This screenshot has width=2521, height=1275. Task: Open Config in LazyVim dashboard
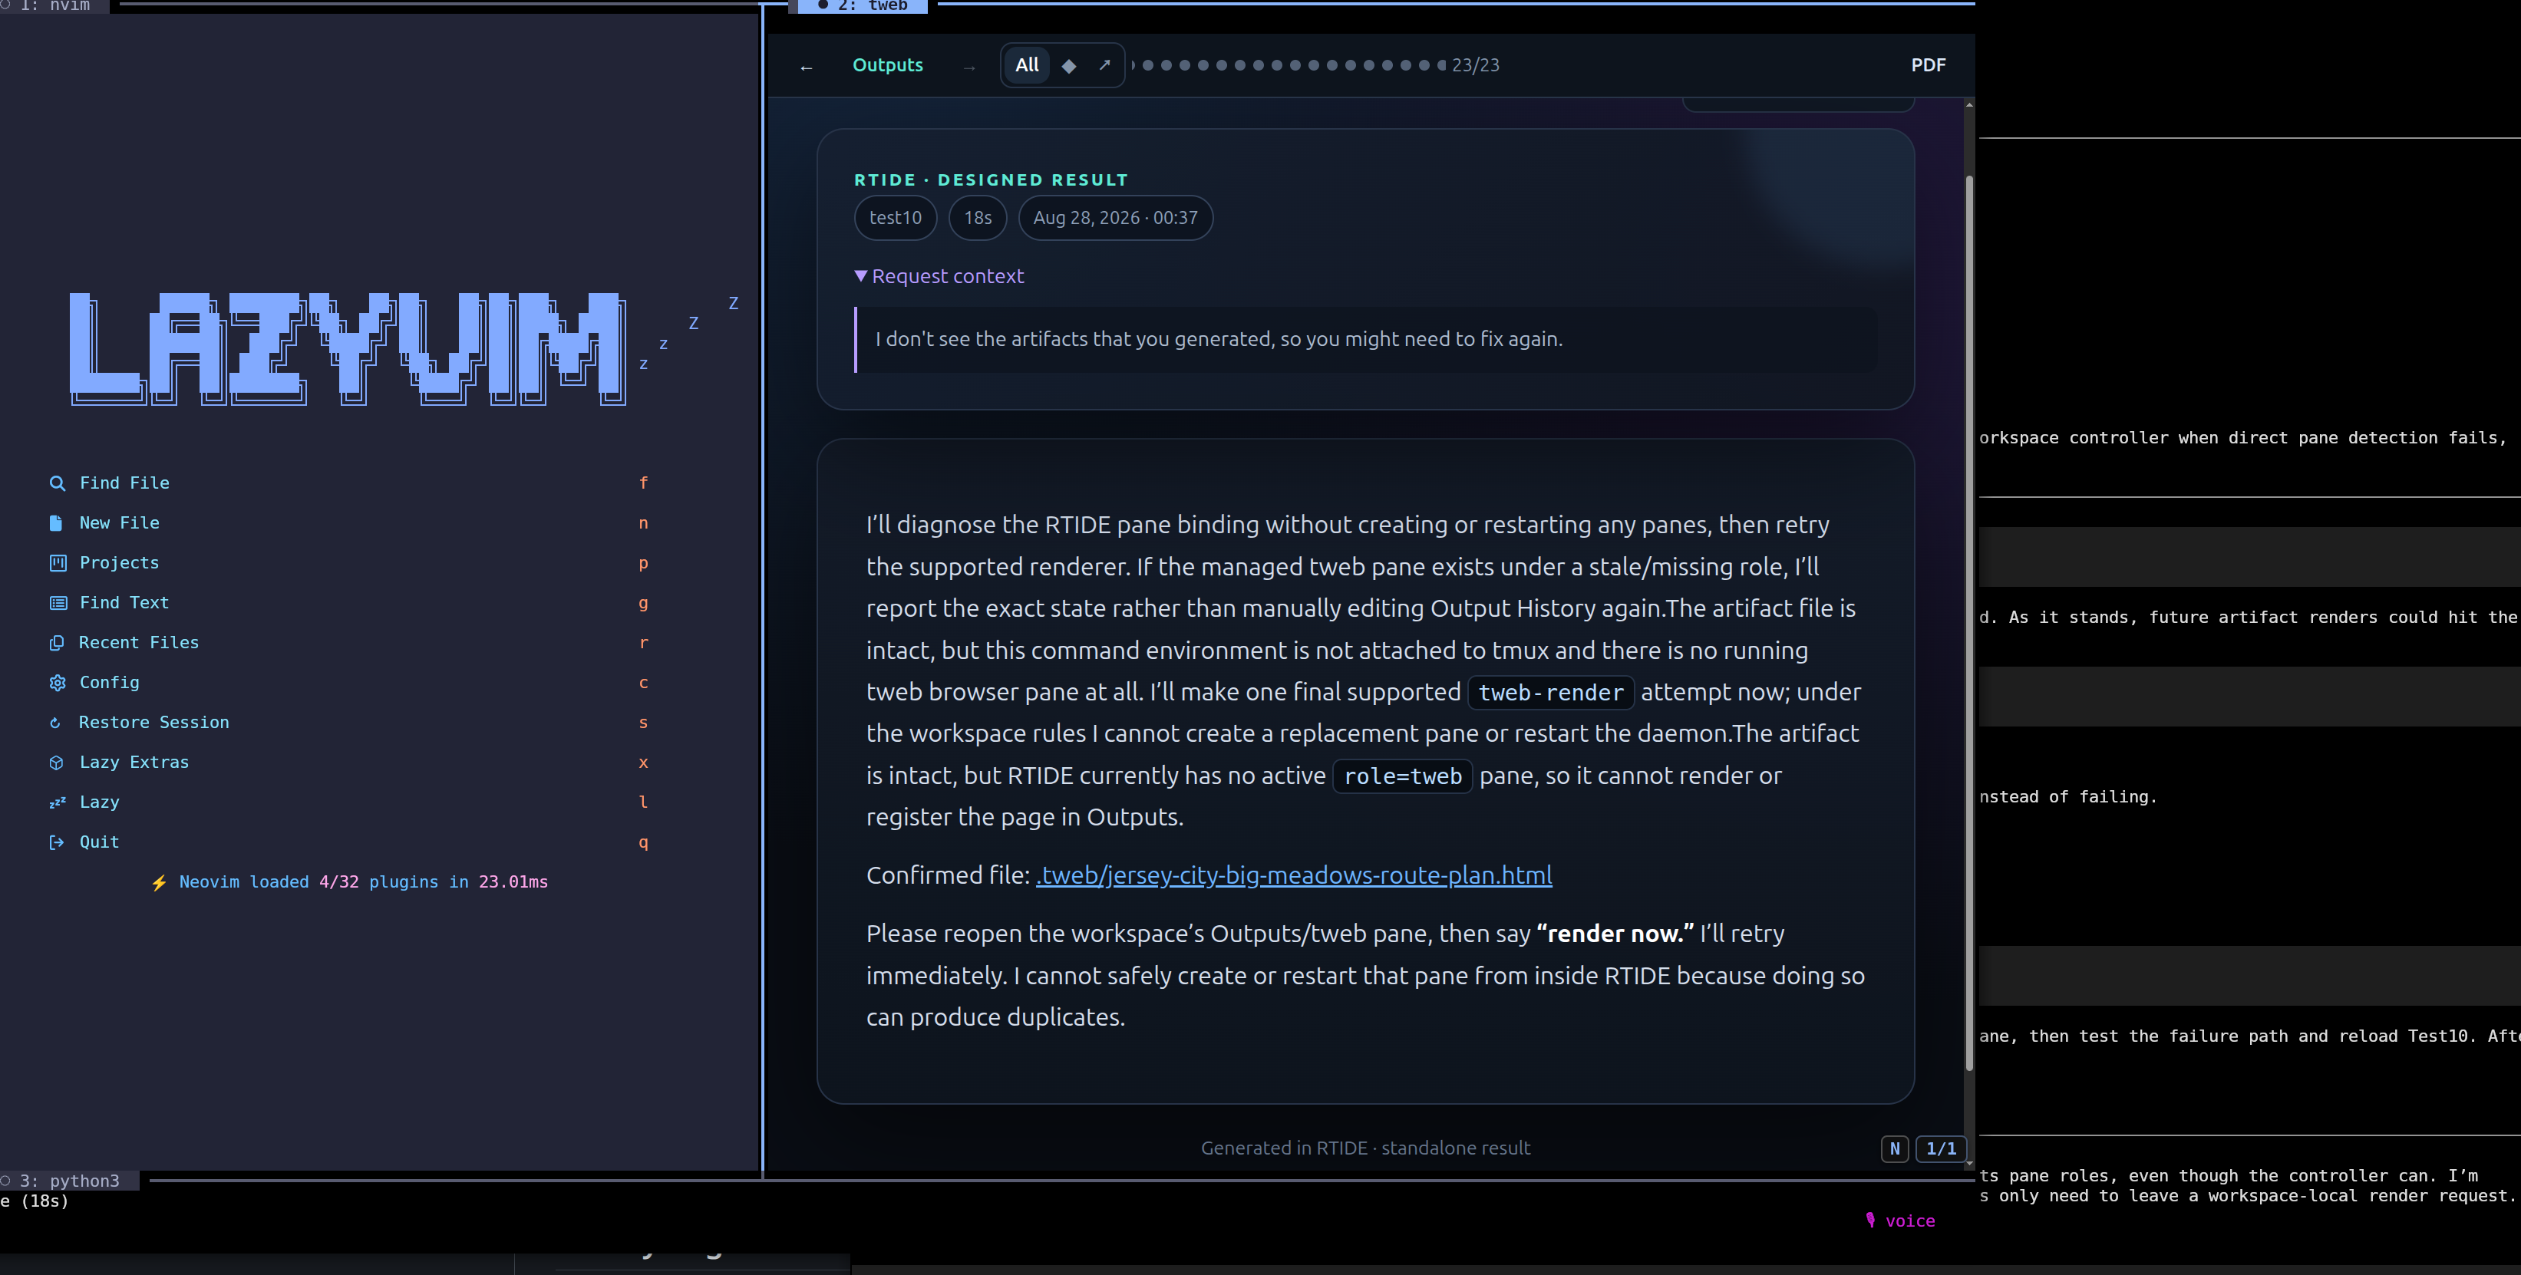pyautogui.click(x=348, y=682)
